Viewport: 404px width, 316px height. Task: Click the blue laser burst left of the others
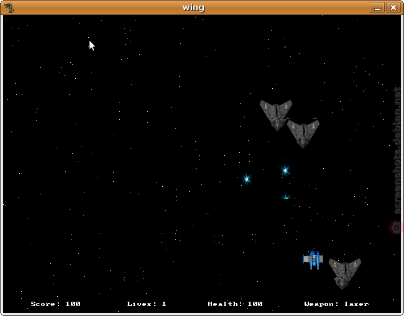click(247, 179)
